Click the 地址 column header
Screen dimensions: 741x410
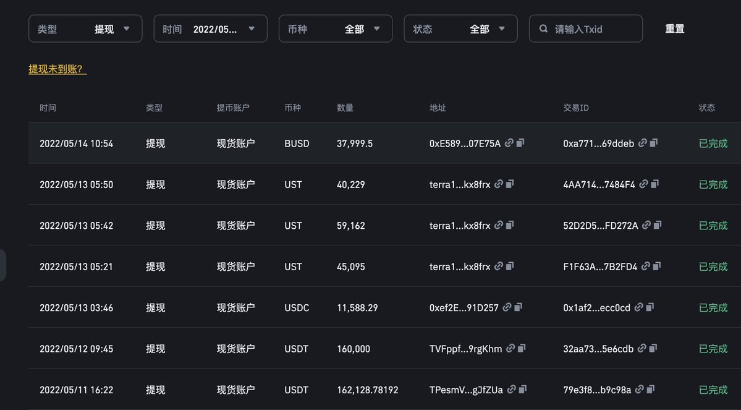coord(438,108)
